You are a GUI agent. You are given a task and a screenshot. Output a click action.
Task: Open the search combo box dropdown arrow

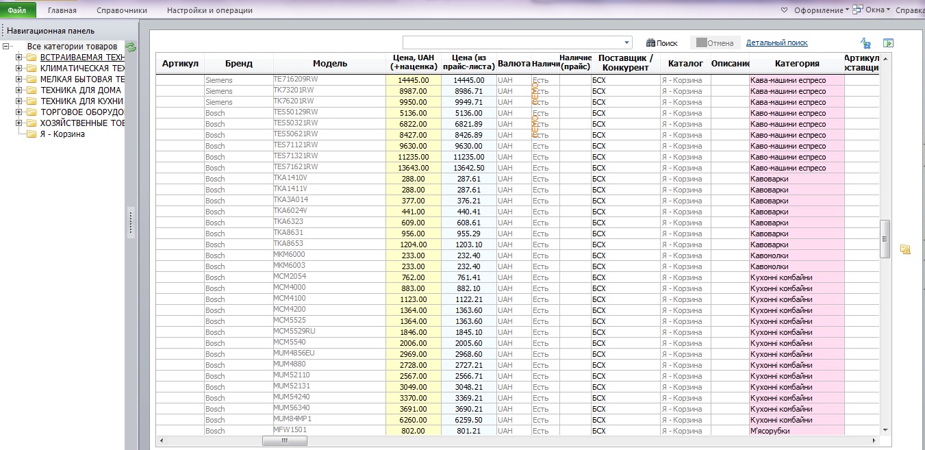627,42
